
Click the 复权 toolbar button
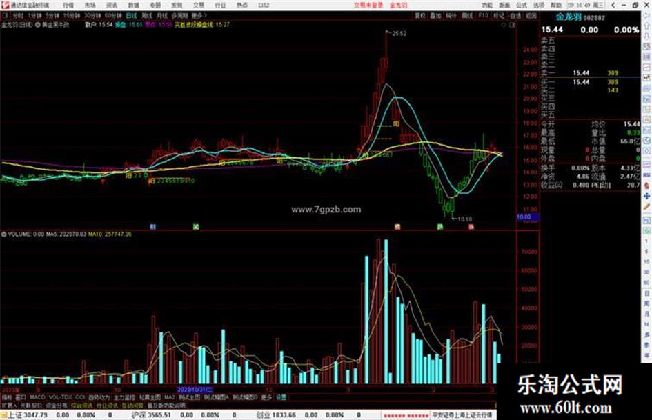pos(420,15)
